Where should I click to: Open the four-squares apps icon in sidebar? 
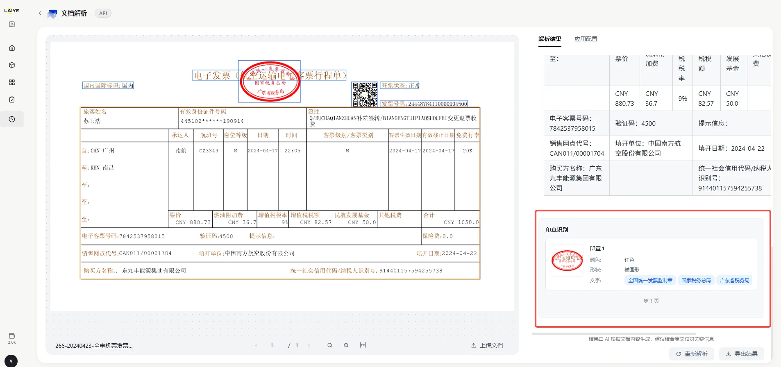tap(12, 82)
